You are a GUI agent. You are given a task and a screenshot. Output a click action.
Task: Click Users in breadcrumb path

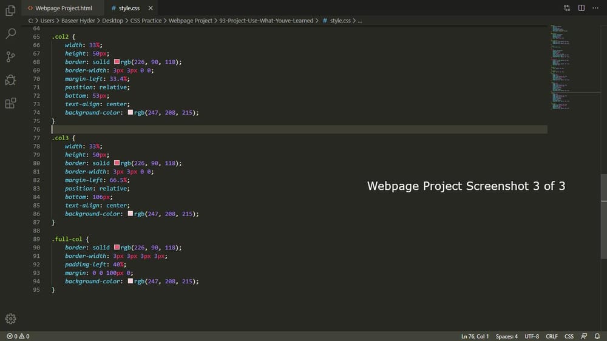[47, 21]
